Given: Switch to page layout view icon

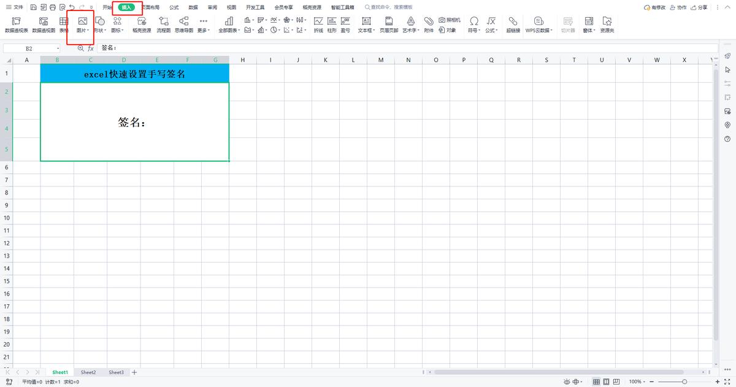Looking at the screenshot, I should click(607, 381).
